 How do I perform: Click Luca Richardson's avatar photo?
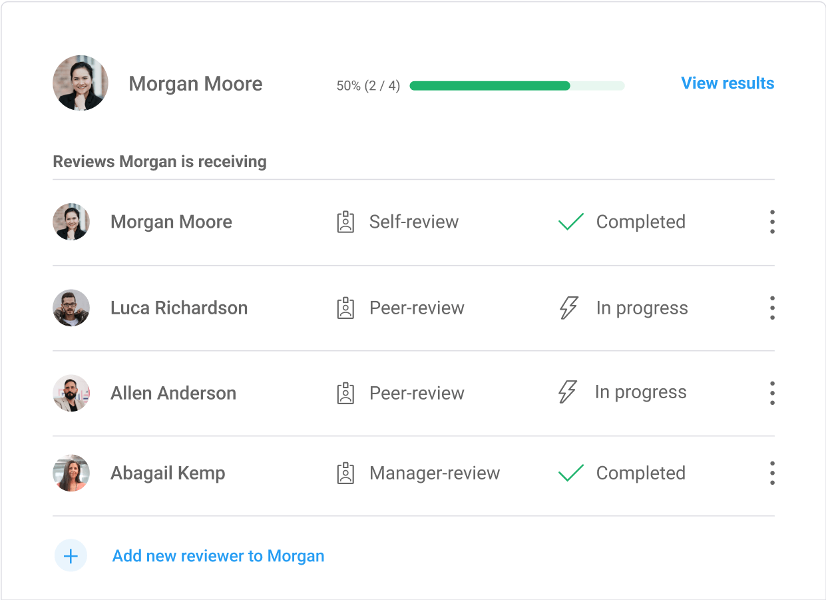[71, 308]
